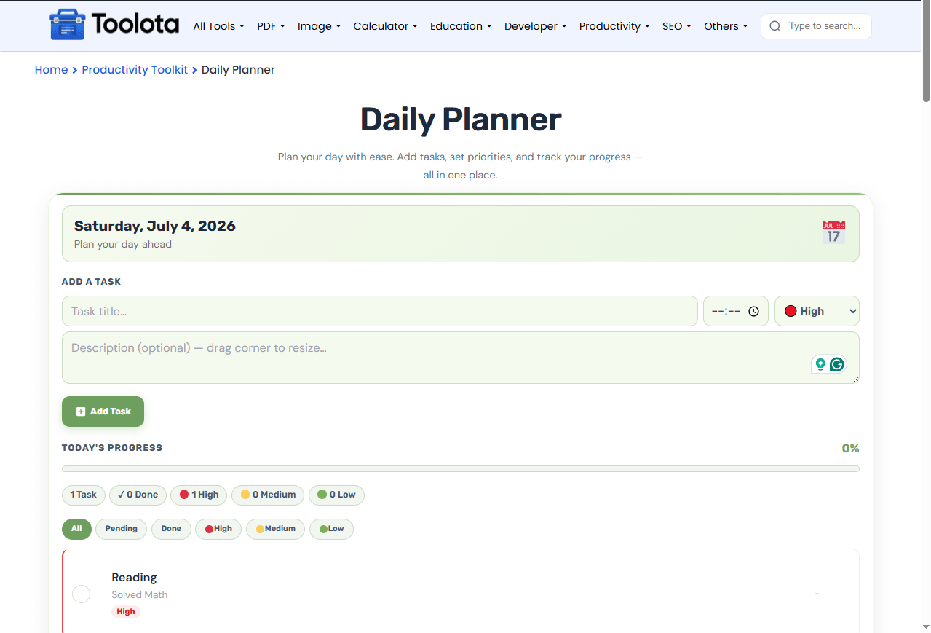Filter tasks by Pending
The image size is (931, 633).
pos(121,529)
